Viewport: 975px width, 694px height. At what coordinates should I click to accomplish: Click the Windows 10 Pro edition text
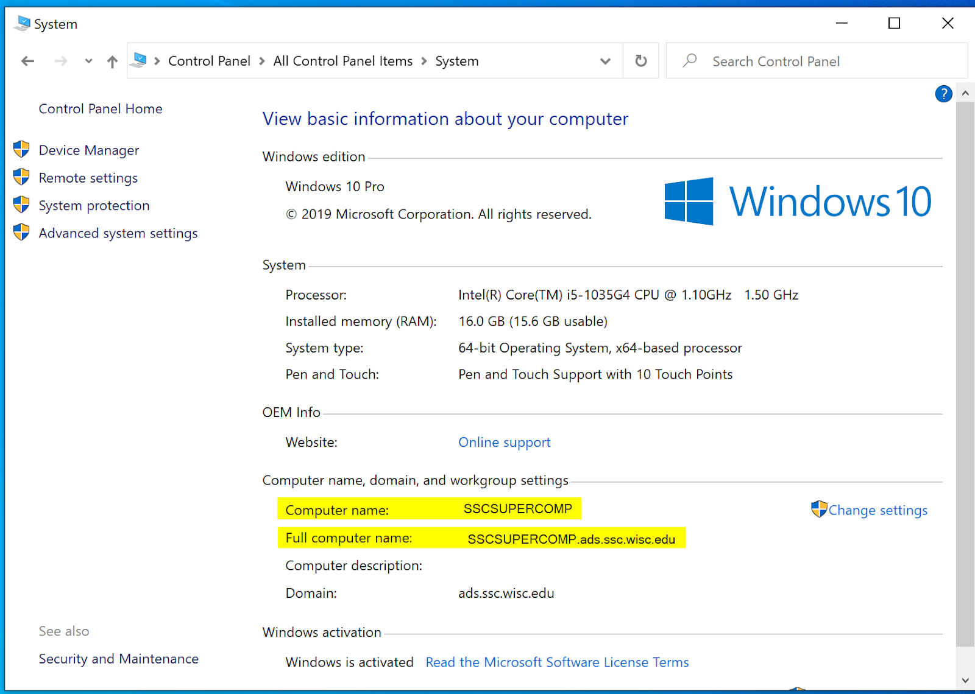[335, 186]
